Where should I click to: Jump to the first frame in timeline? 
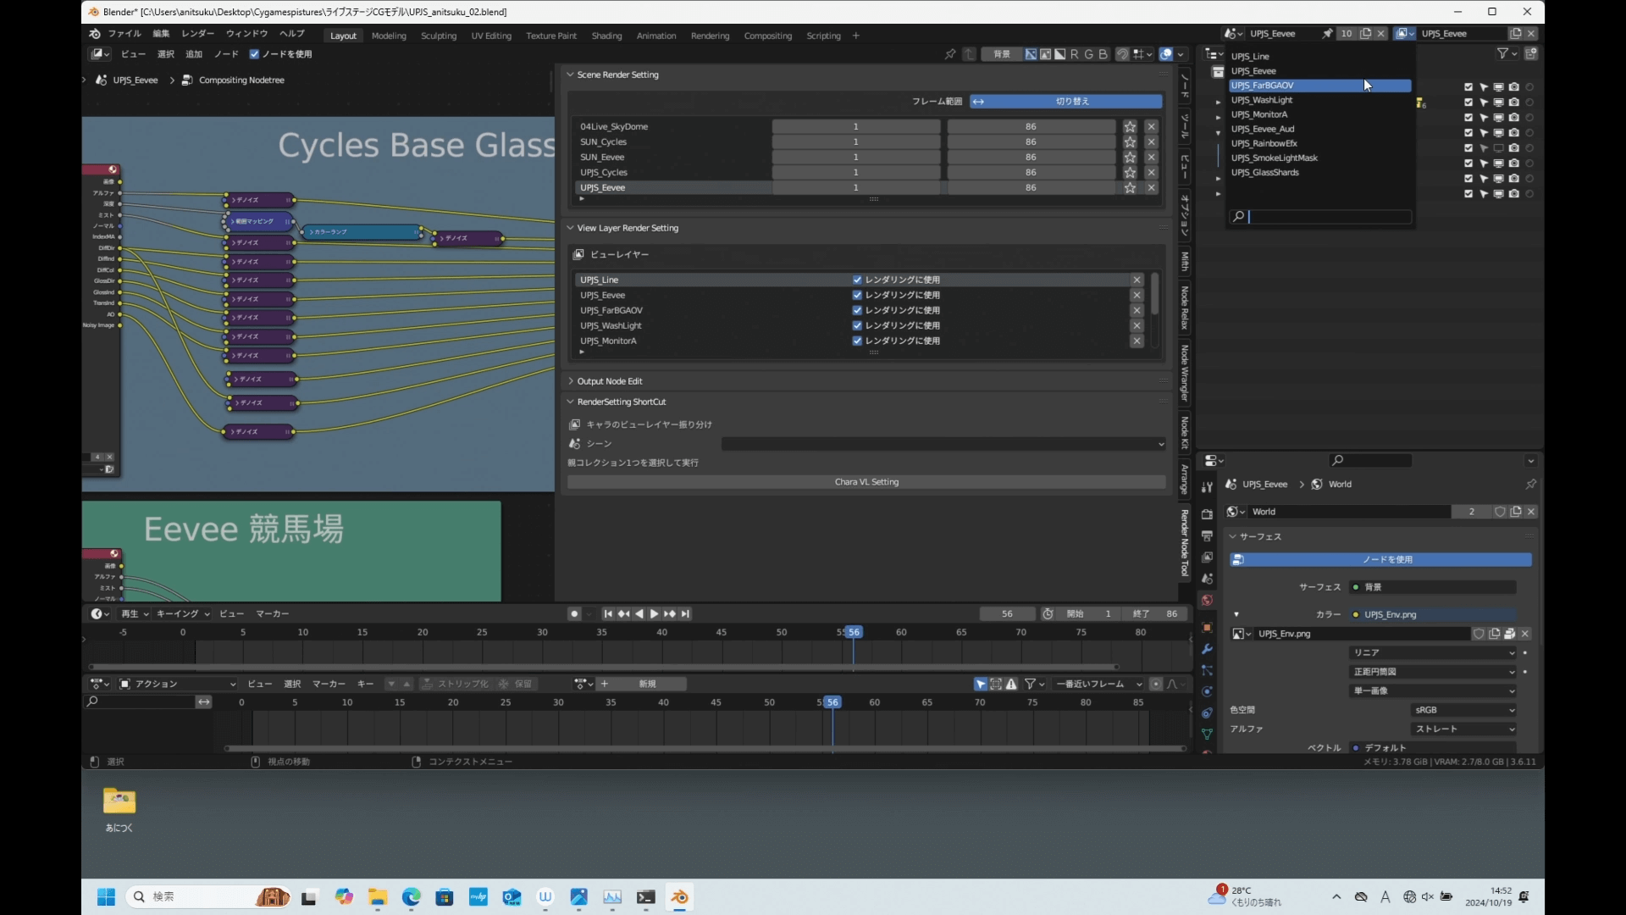click(608, 614)
